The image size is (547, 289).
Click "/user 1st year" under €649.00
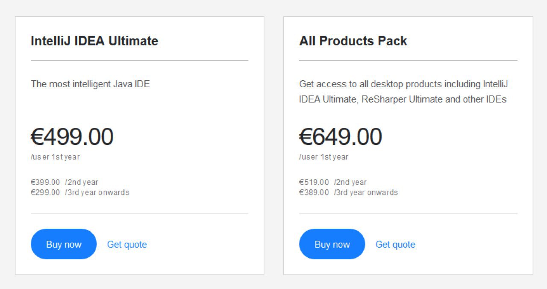pyautogui.click(x=323, y=157)
